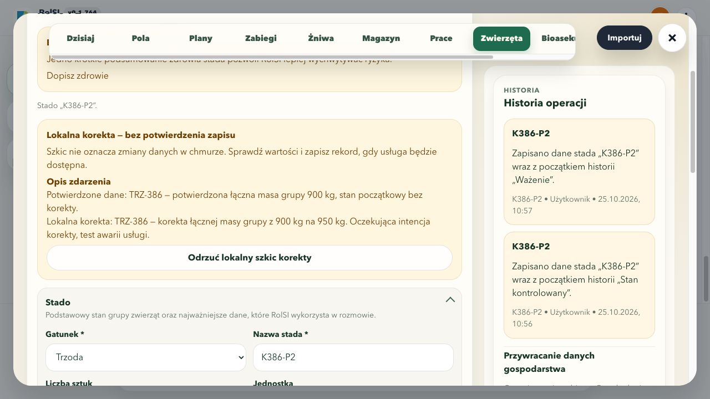This screenshot has width=710, height=399.
Task: Click 'Lokalna korekta — bez potwierdzenia zapisu' heading
Action: click(x=141, y=135)
